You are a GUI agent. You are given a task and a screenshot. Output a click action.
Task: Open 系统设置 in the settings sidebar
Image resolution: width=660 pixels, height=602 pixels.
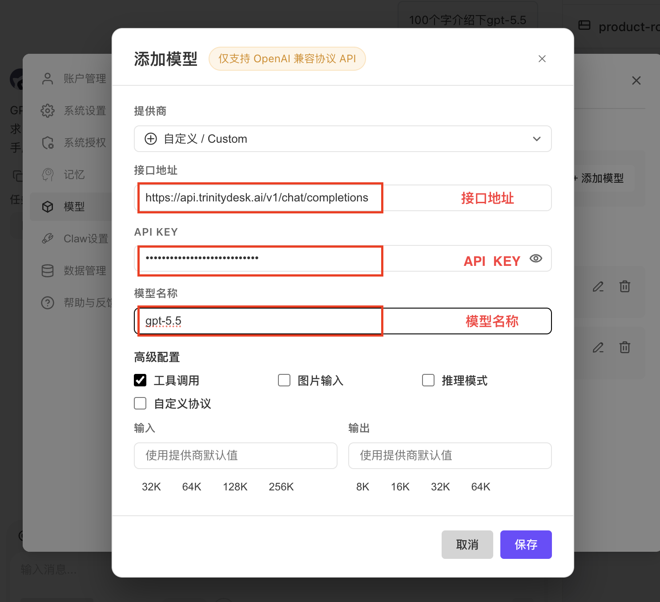71,111
